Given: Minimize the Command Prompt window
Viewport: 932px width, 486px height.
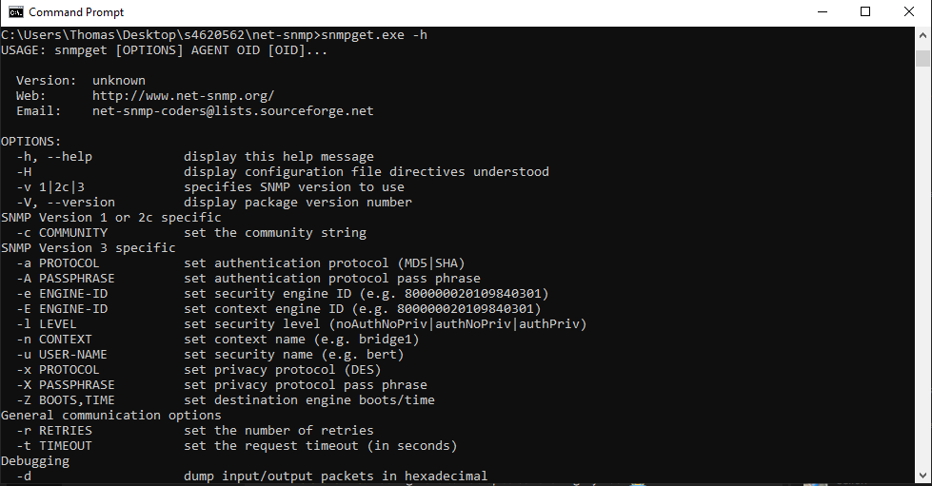Looking at the screenshot, I should (x=822, y=12).
